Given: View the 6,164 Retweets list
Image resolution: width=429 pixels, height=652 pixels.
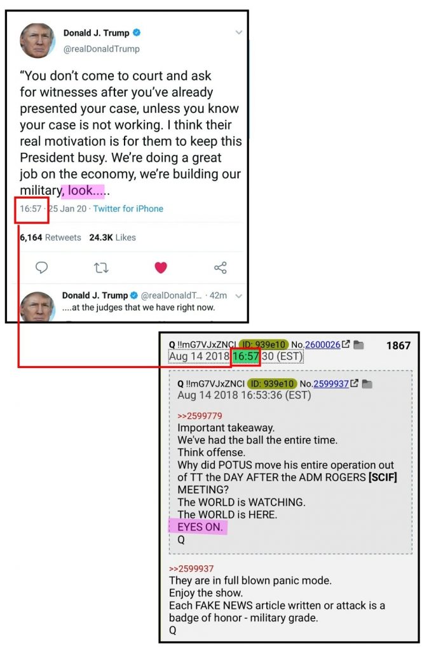Looking at the screenshot, I should point(51,237).
